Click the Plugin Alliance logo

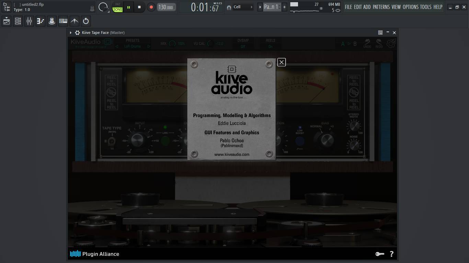click(x=94, y=254)
